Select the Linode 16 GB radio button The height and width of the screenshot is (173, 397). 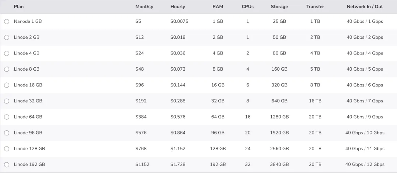point(7,85)
